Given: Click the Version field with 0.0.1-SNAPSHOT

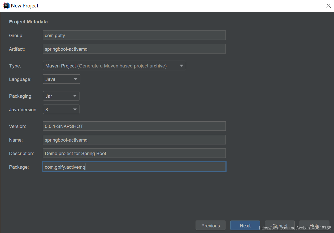Looking at the screenshot, I should pos(134,126).
